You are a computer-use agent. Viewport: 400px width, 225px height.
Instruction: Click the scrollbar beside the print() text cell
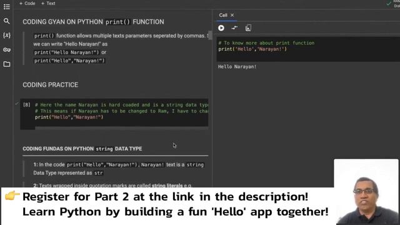pos(210,35)
